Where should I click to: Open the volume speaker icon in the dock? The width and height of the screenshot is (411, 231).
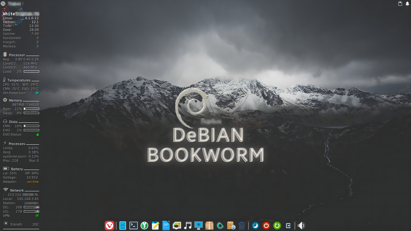point(301,225)
